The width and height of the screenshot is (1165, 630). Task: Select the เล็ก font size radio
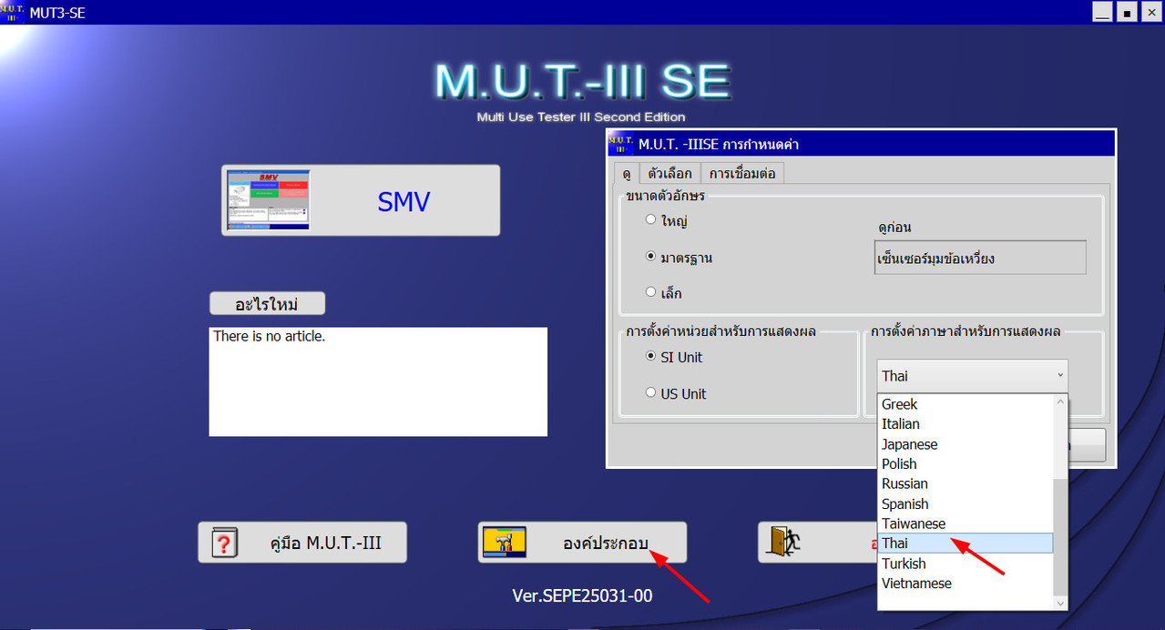(x=650, y=292)
